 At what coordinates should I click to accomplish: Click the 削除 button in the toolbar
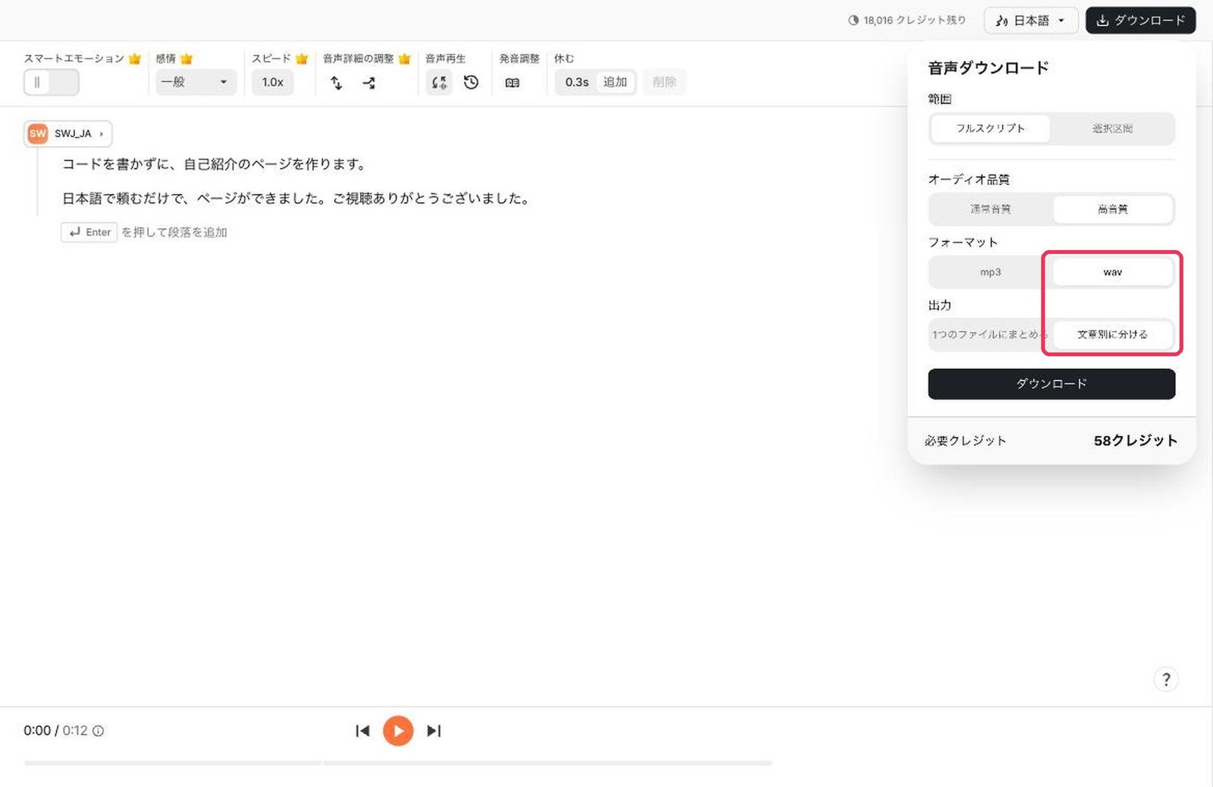pyautogui.click(x=664, y=82)
